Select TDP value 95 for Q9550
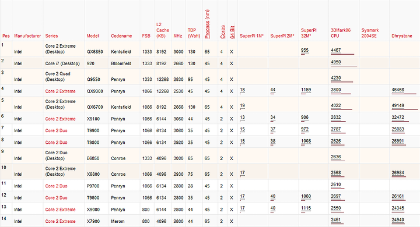 pos(190,79)
